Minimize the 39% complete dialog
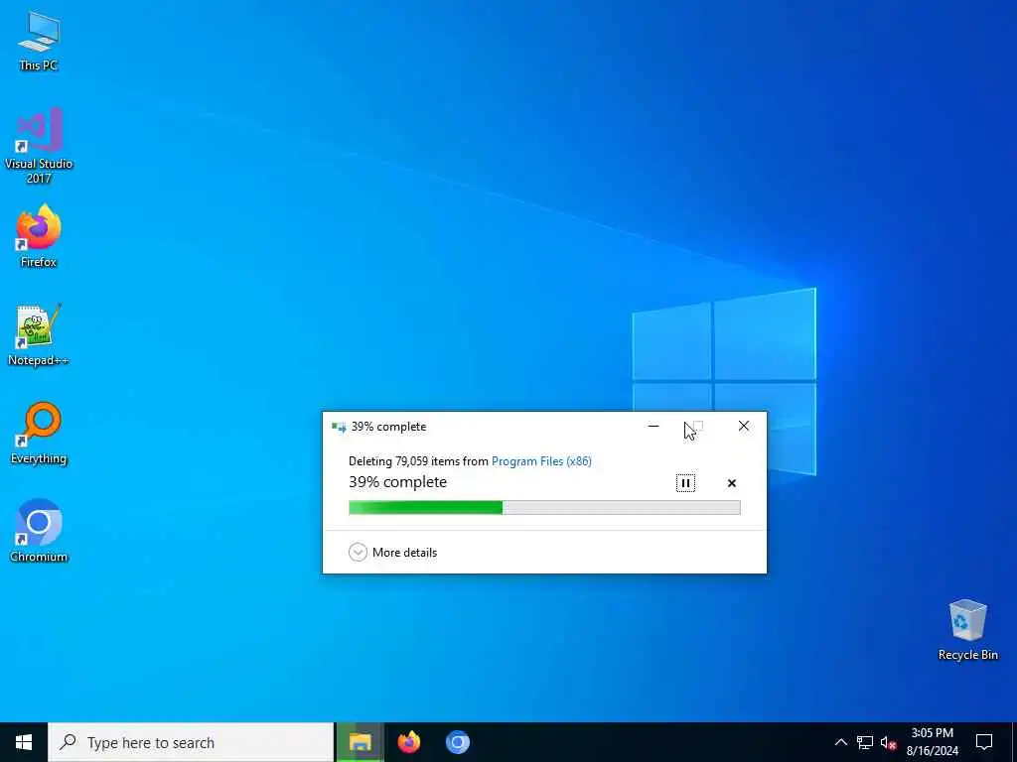 pos(654,426)
